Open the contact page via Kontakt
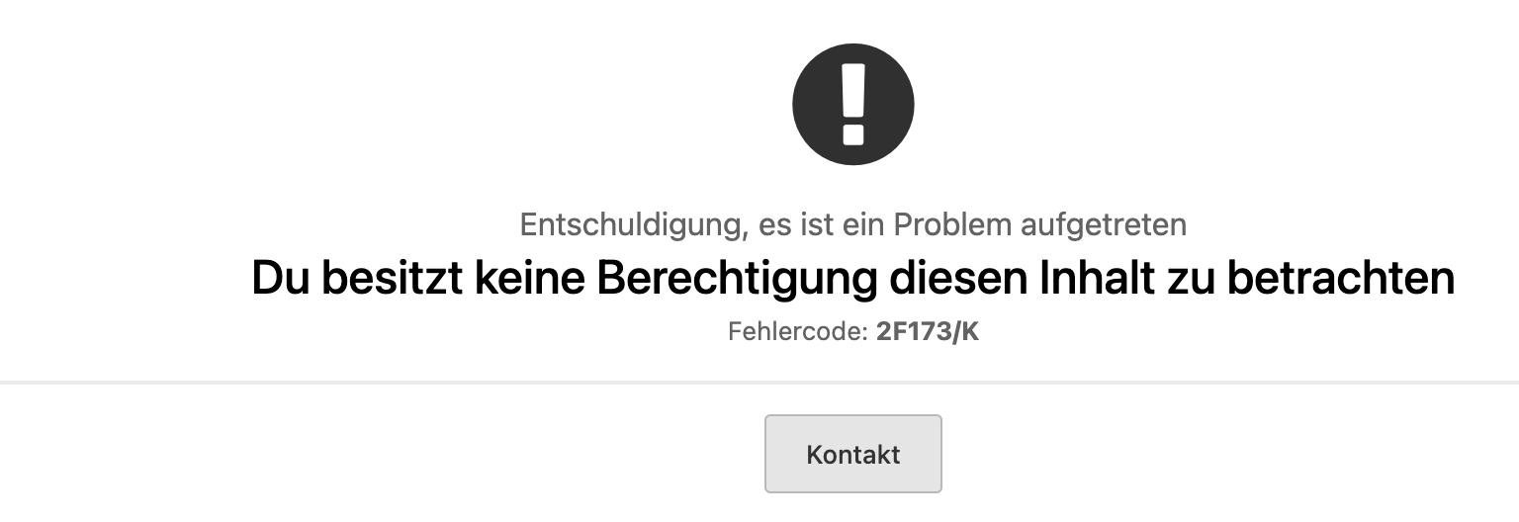Screen dimensions: 1519x522 [x=852, y=454]
